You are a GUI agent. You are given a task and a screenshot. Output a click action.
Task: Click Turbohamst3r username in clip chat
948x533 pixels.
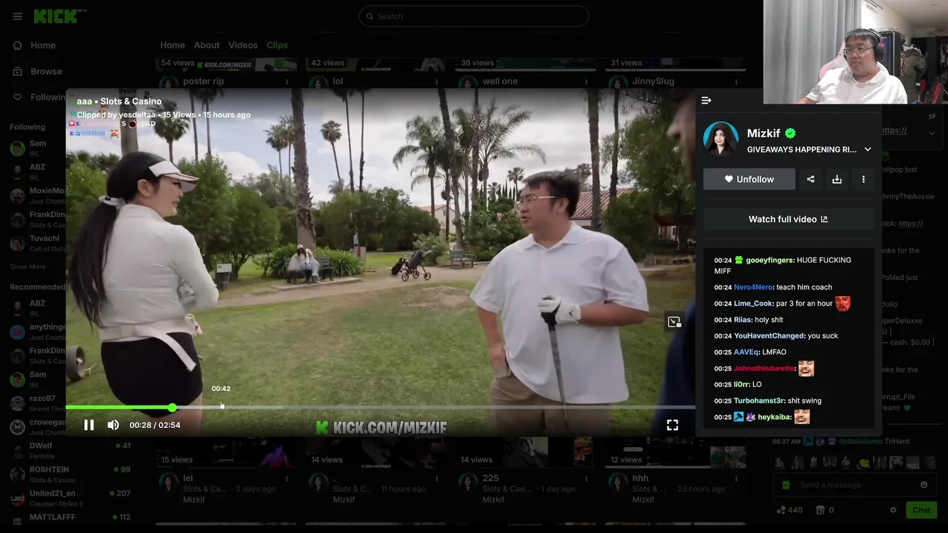tap(759, 400)
